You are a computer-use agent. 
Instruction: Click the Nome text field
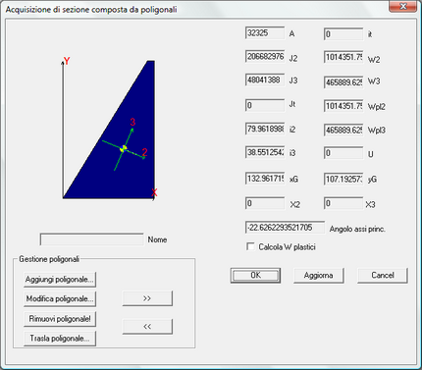(x=92, y=239)
